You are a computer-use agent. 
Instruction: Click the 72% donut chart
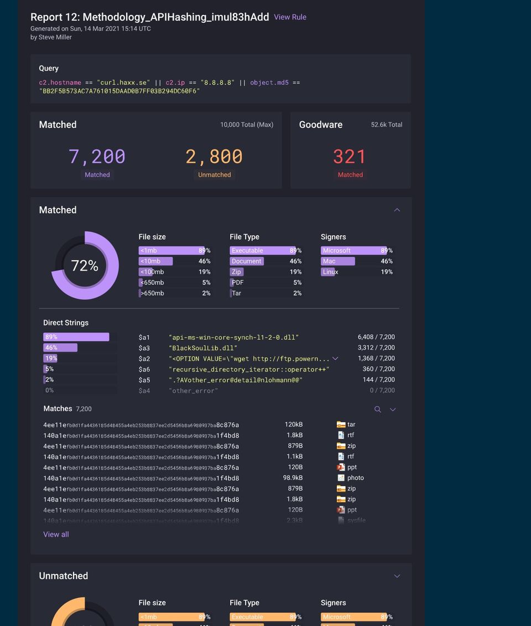pos(85,266)
